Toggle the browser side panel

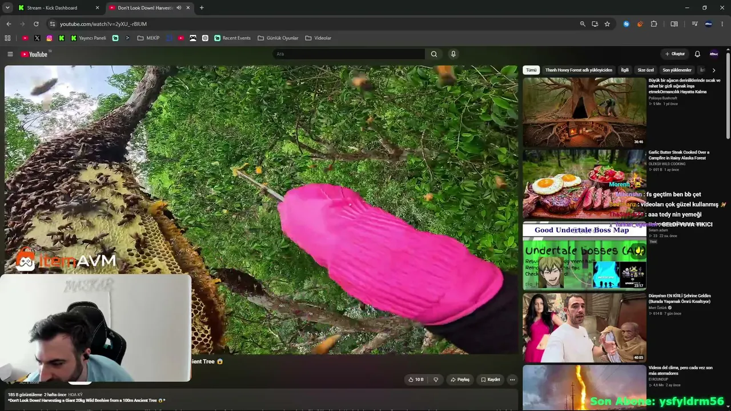[674, 24]
